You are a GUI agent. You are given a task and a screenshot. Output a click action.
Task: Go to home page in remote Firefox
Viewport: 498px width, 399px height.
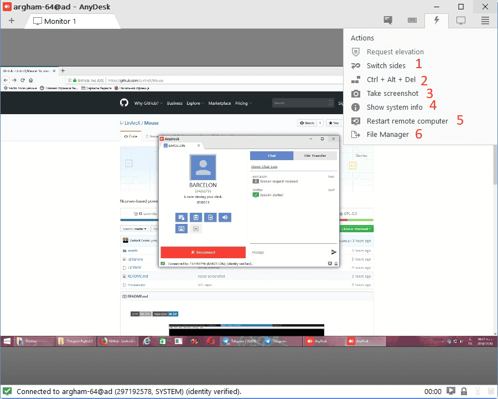pos(31,80)
